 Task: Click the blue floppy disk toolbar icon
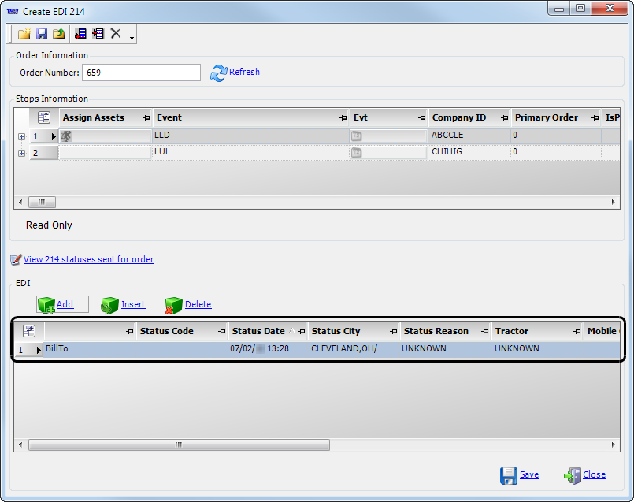tap(42, 34)
